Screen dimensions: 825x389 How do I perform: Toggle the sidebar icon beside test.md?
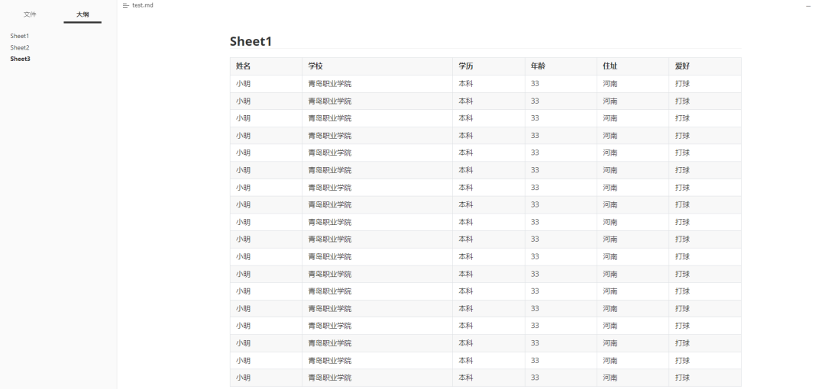[126, 5]
